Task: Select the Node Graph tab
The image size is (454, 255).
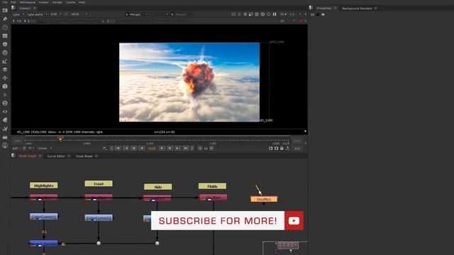Action: (28, 156)
